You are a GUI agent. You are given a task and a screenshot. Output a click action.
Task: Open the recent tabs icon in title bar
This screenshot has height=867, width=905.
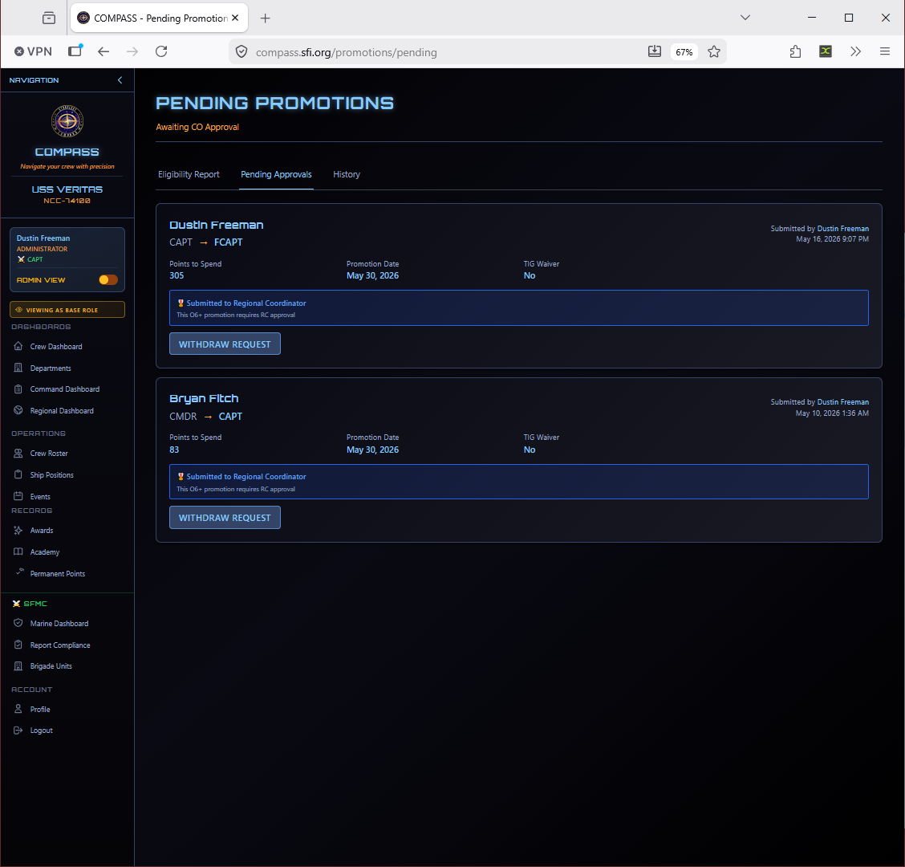click(49, 18)
